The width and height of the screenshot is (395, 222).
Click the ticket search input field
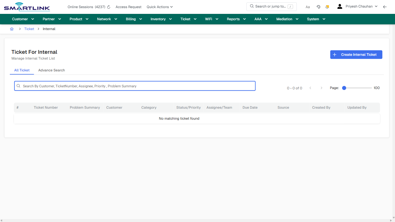point(135,86)
